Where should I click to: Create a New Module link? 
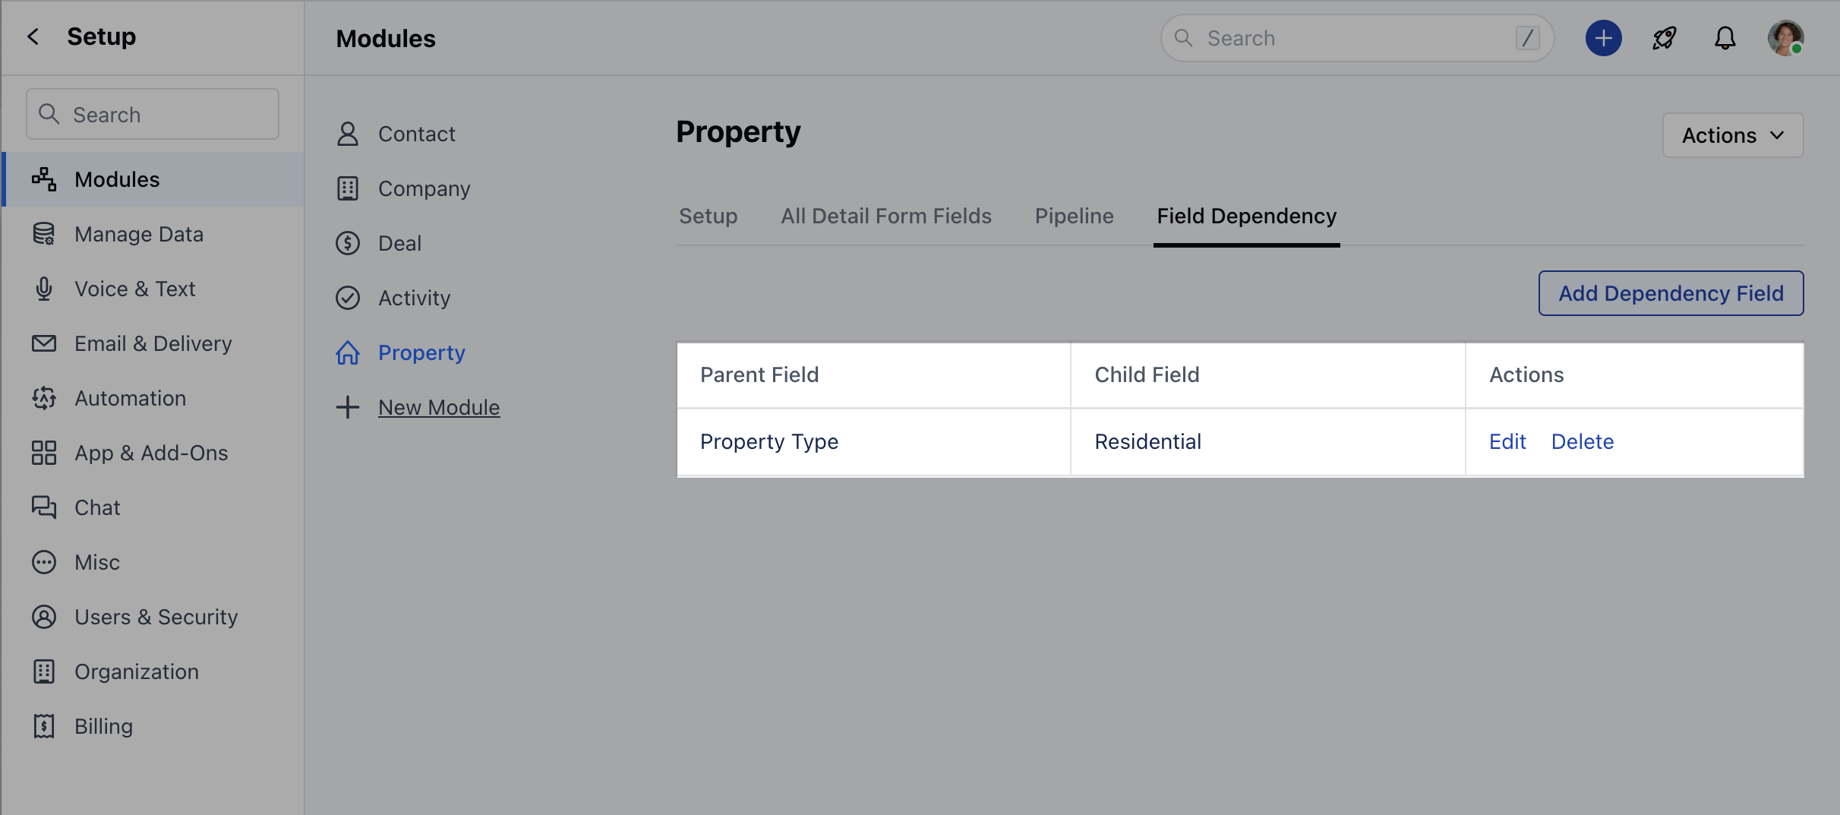pyautogui.click(x=439, y=407)
